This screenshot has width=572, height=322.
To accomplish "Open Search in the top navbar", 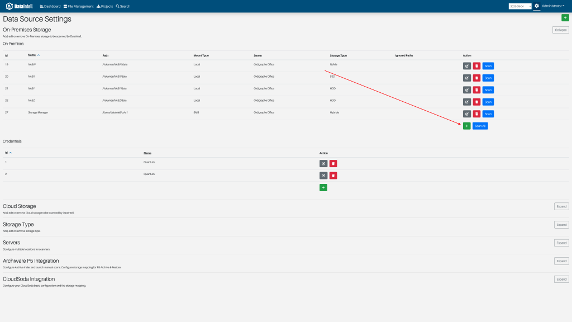I will 123,6.
